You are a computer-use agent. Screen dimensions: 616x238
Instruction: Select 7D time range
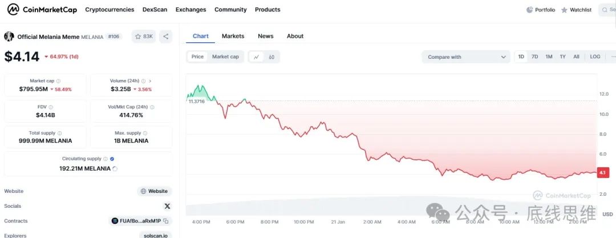coord(534,57)
